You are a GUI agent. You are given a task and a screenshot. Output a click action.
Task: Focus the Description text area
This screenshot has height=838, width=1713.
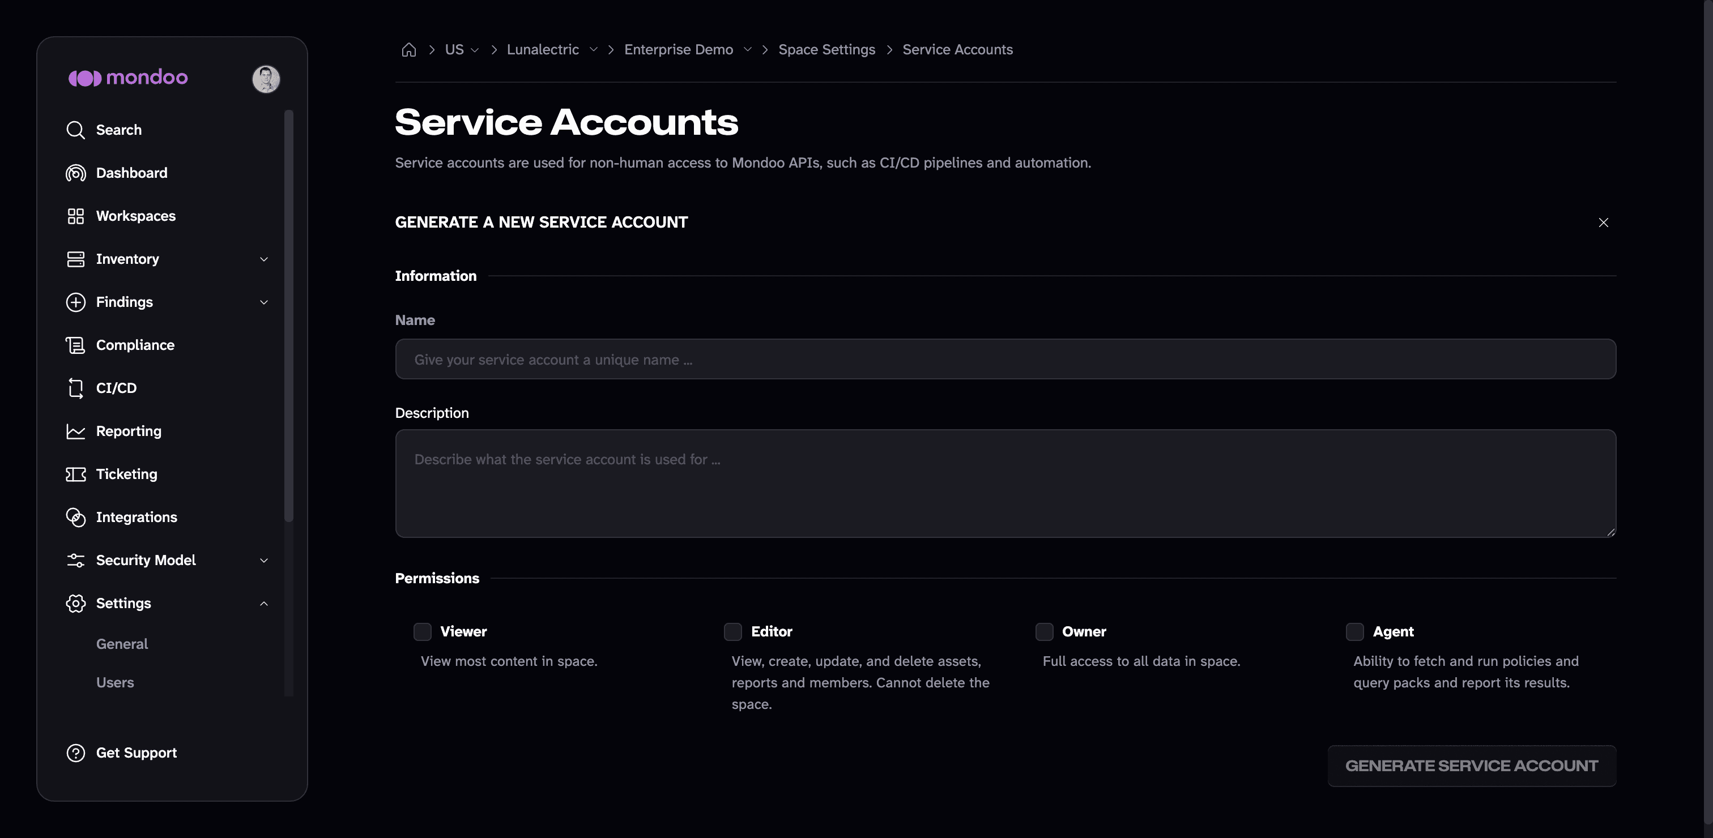click(1005, 484)
